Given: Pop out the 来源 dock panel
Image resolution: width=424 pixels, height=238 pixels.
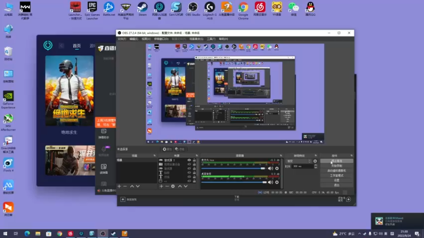Looking at the screenshot, I should pyautogui.click(x=197, y=155).
